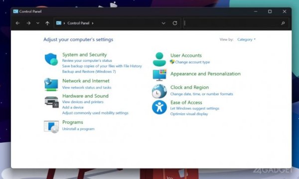This screenshot has width=299, height=179.
Task: Open the Network and Internet globe icon
Action: (51, 85)
